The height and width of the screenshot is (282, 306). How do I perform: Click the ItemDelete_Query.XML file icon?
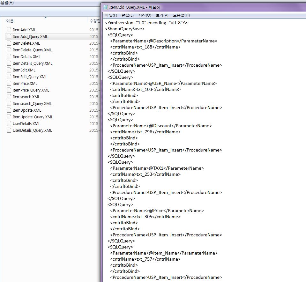click(9, 50)
